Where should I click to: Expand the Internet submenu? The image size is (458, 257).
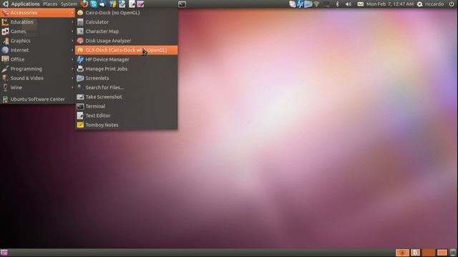click(x=37, y=50)
